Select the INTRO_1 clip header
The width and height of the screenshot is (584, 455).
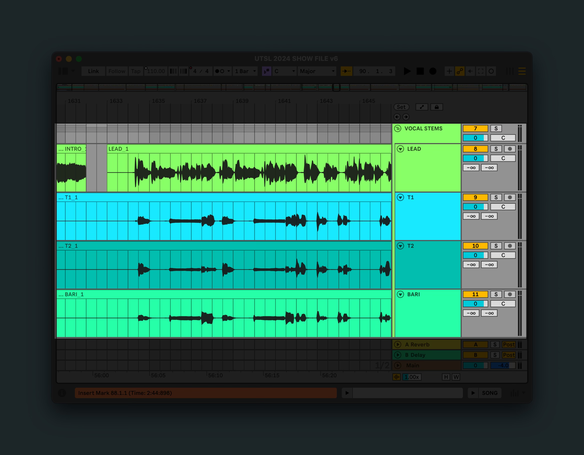[x=71, y=149]
